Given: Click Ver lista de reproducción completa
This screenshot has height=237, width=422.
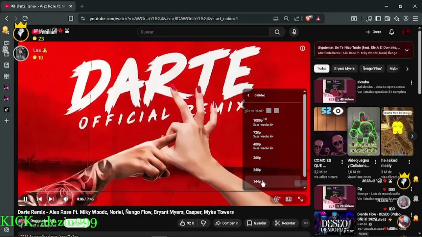Looking at the screenshot, I should (x=382, y=92).
